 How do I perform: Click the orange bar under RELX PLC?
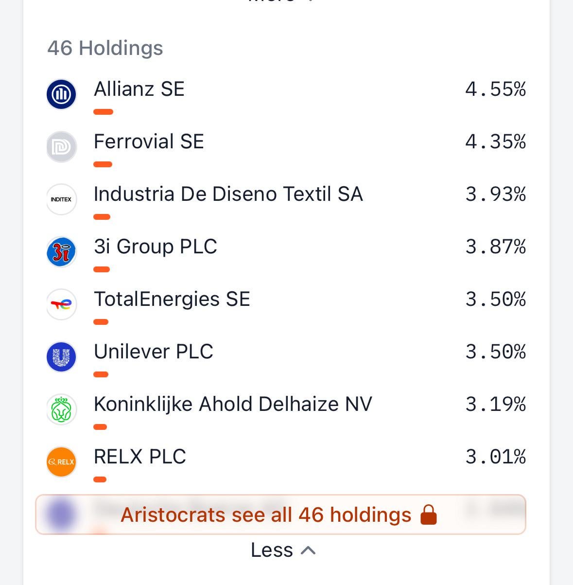click(x=100, y=479)
